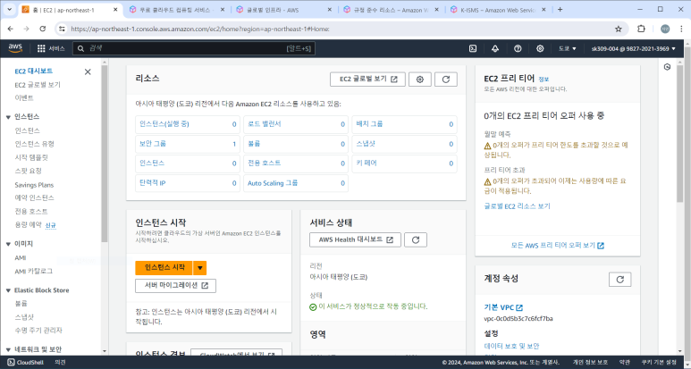Open resource settings gear in 리소스 panel
Screen dimensions: 691x369
[x=420, y=80]
